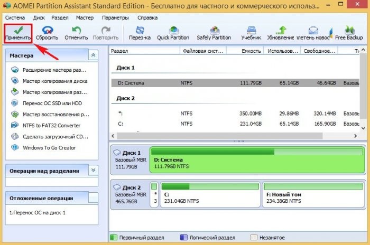Launch Расширение мастера раздела wizard
The width and height of the screenshot is (370, 245).
point(54,70)
